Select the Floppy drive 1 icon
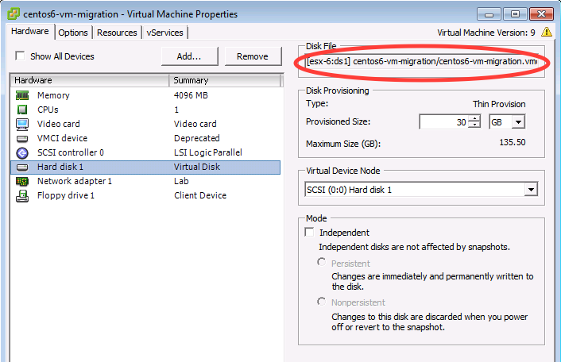The height and width of the screenshot is (362, 561). 22,195
